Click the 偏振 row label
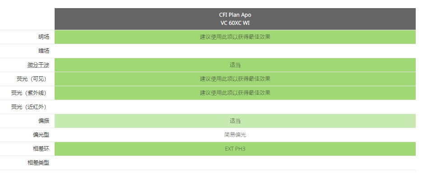The height and width of the screenshot is (180, 427). coord(44,121)
